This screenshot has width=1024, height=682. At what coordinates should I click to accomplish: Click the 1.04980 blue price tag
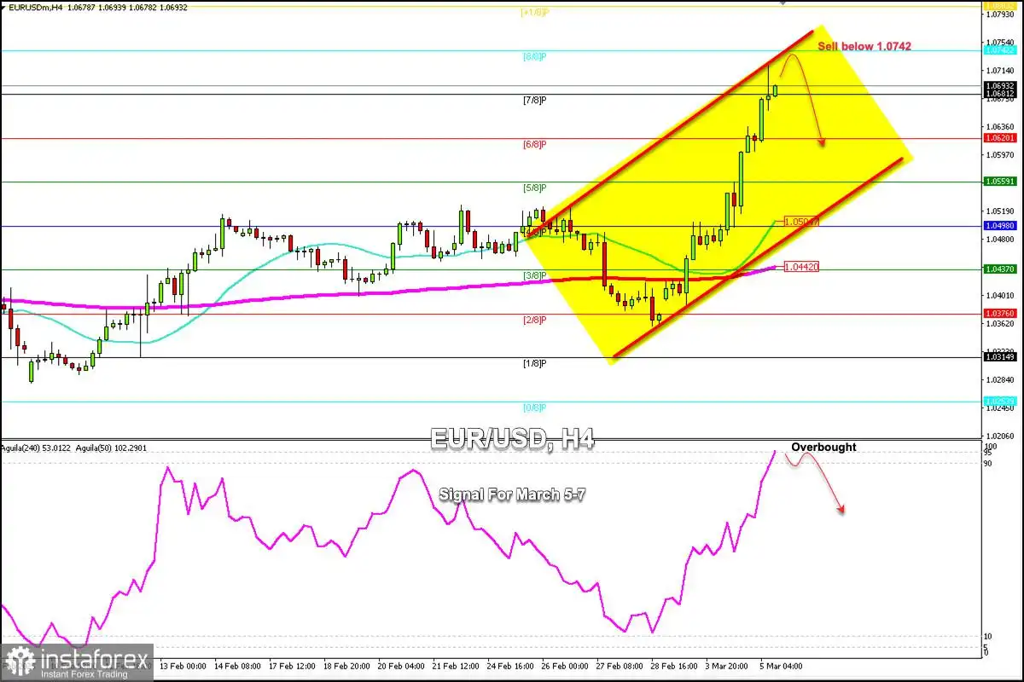1001,226
